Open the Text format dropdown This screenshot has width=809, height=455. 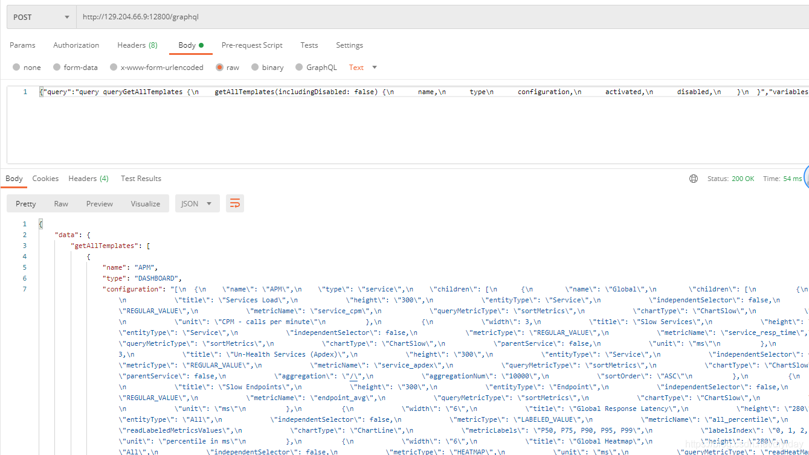point(363,68)
